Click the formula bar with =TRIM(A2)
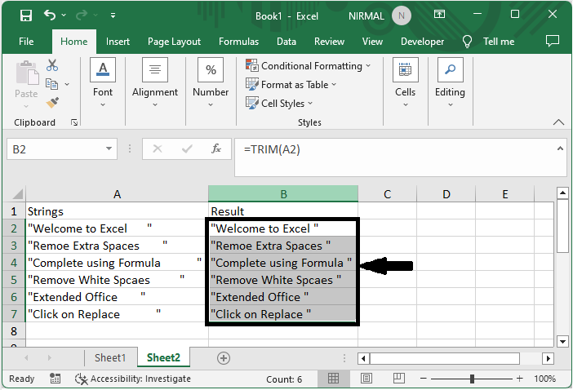This screenshot has width=573, height=390. click(x=393, y=157)
